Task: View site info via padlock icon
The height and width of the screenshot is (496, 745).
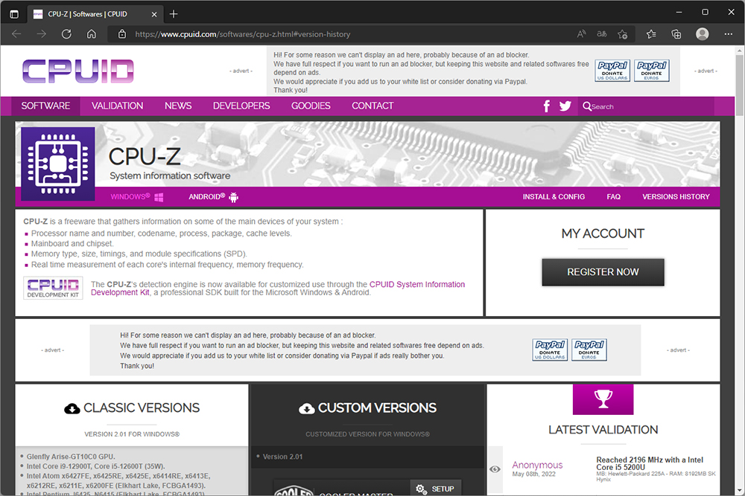Action: click(122, 34)
